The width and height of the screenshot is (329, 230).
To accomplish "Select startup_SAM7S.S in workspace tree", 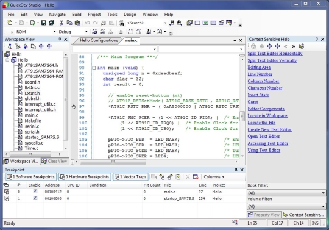I will point(42,137).
